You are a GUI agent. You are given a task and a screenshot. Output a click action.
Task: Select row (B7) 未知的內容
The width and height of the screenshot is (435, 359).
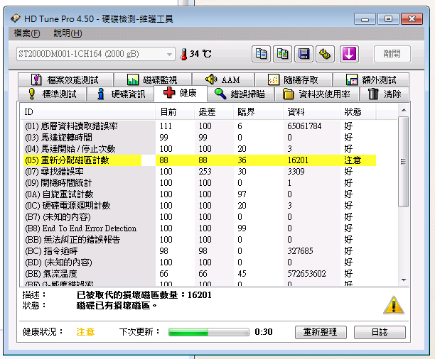click(199, 217)
